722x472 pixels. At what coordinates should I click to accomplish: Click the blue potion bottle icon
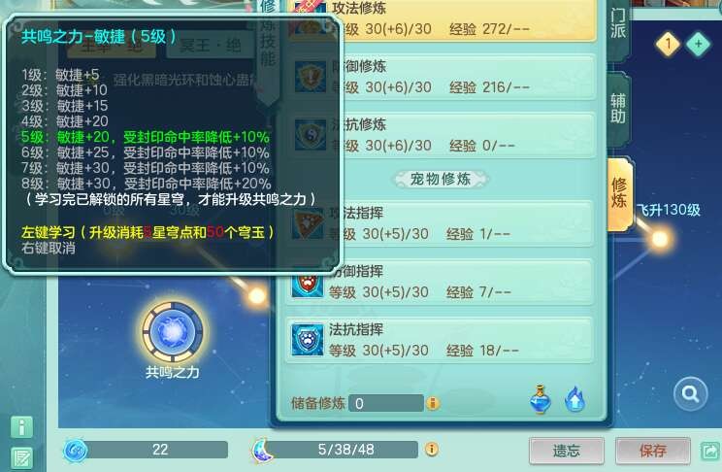coord(541,399)
